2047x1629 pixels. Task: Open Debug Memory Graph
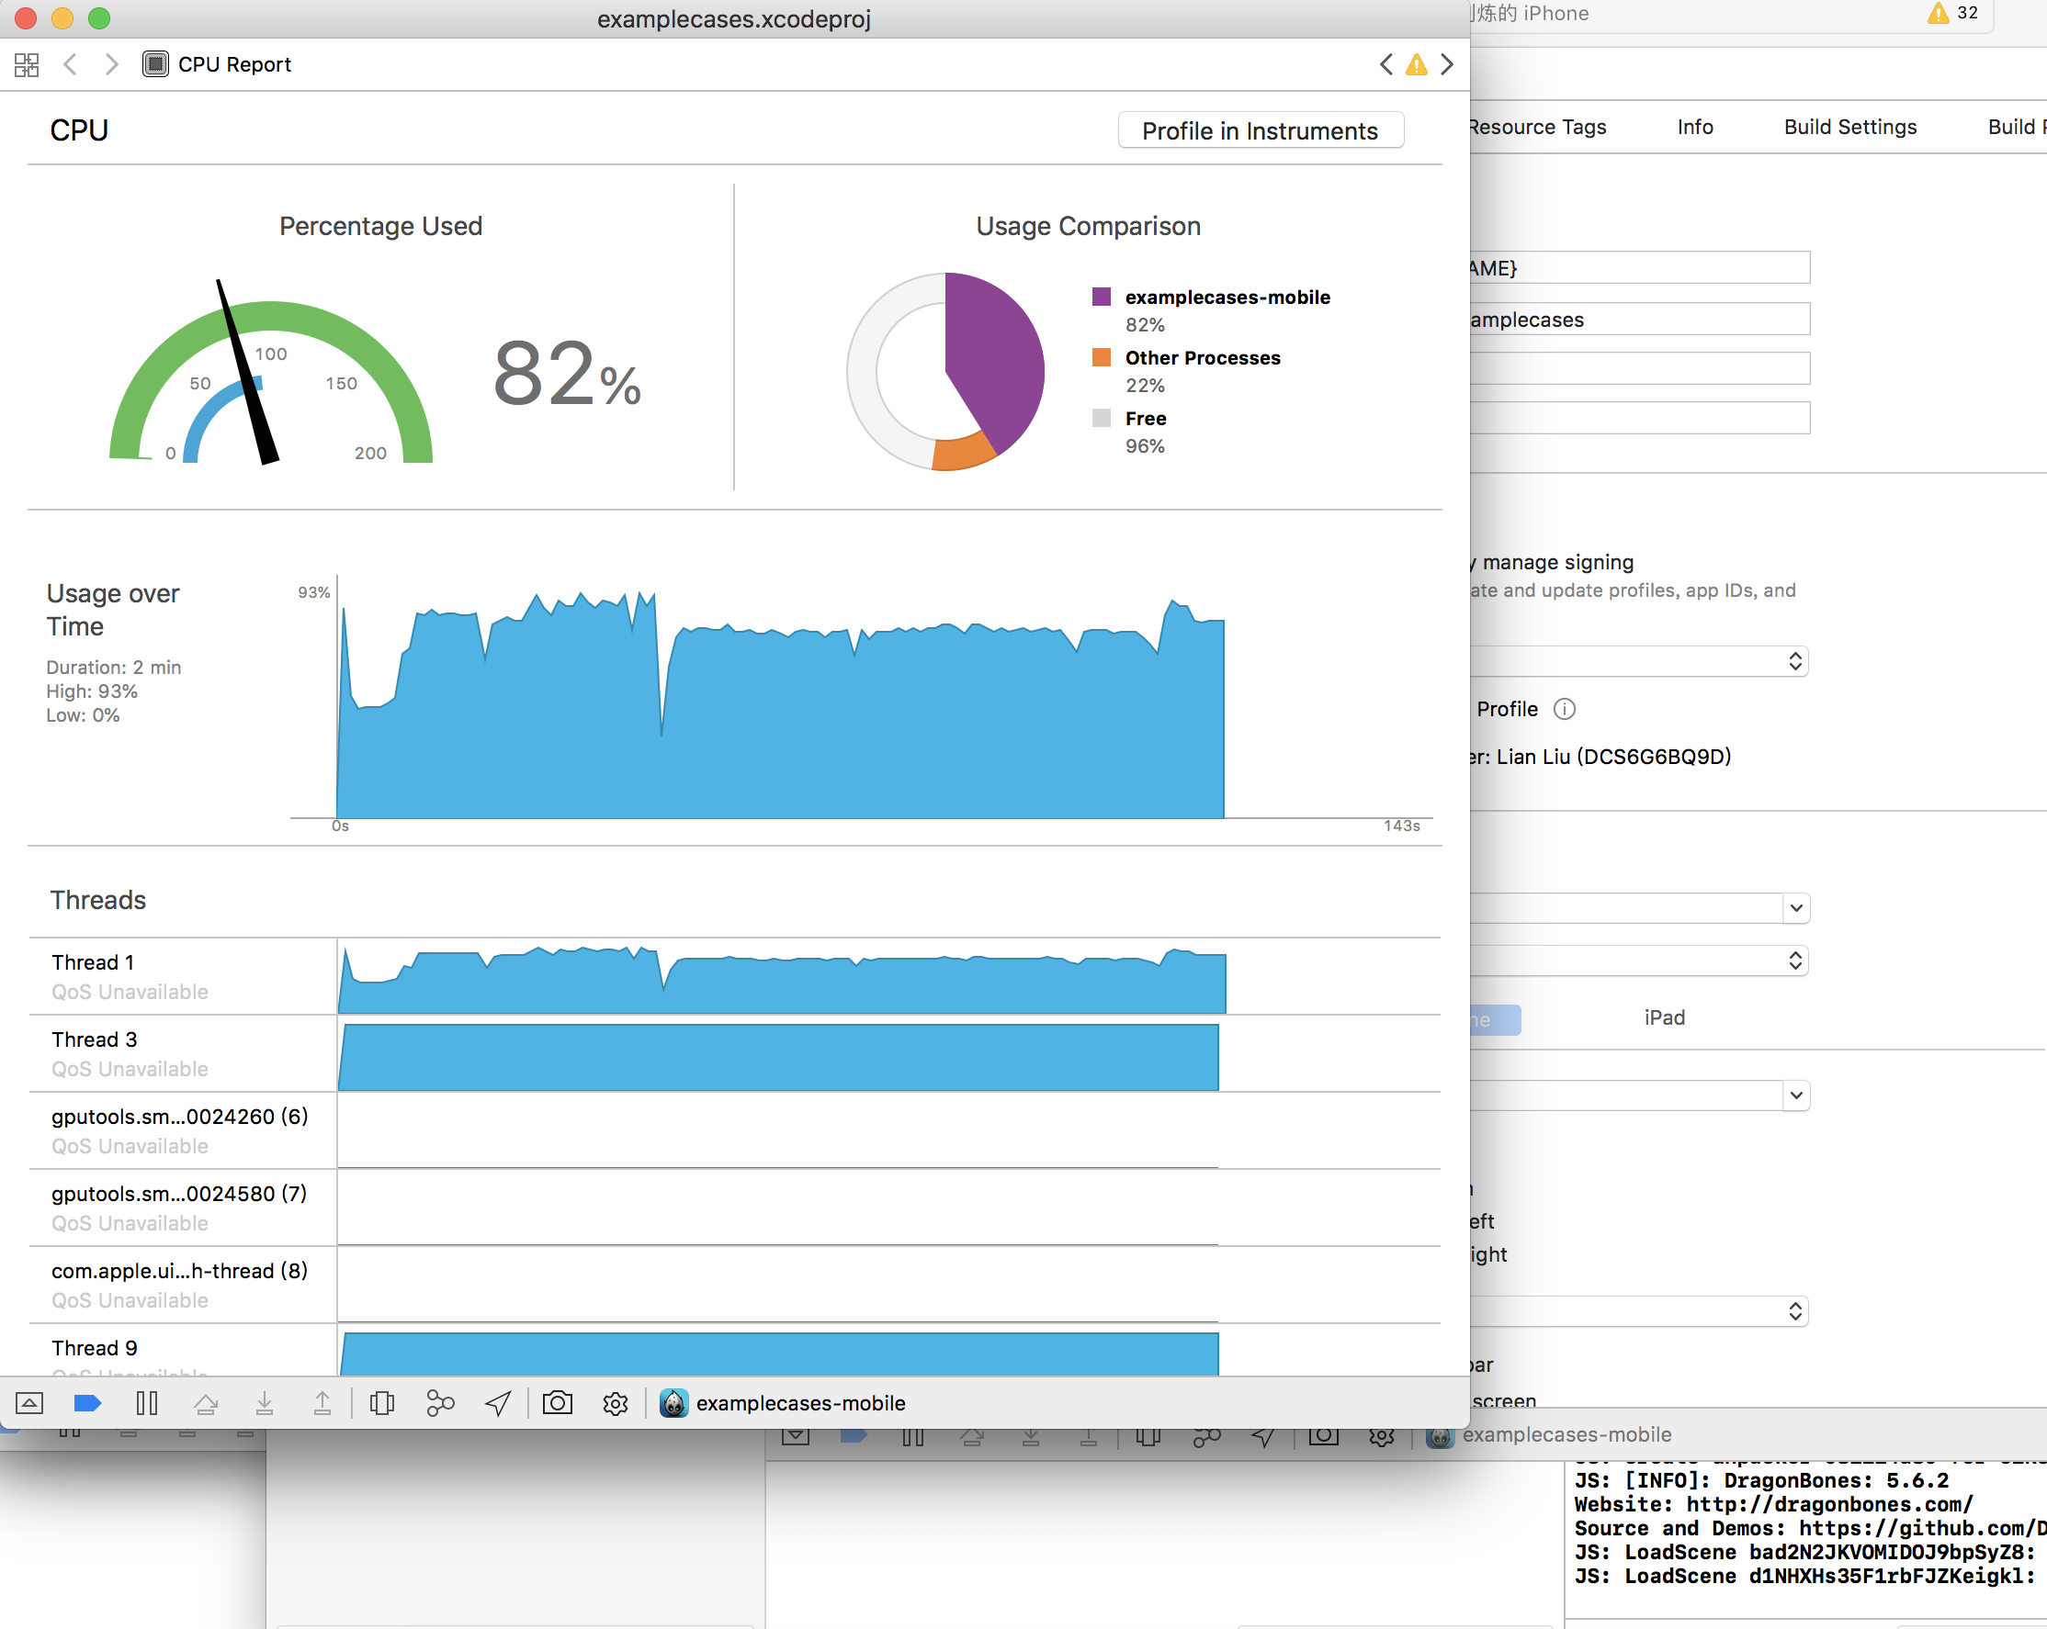pos(439,1403)
